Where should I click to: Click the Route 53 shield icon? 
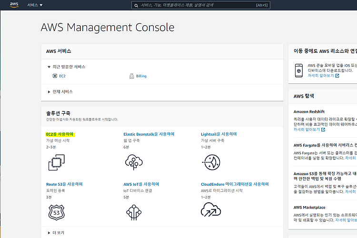57,212
